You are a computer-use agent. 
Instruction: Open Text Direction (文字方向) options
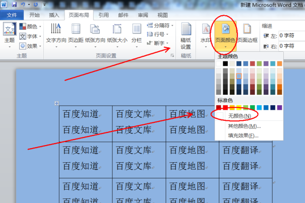click(x=56, y=35)
